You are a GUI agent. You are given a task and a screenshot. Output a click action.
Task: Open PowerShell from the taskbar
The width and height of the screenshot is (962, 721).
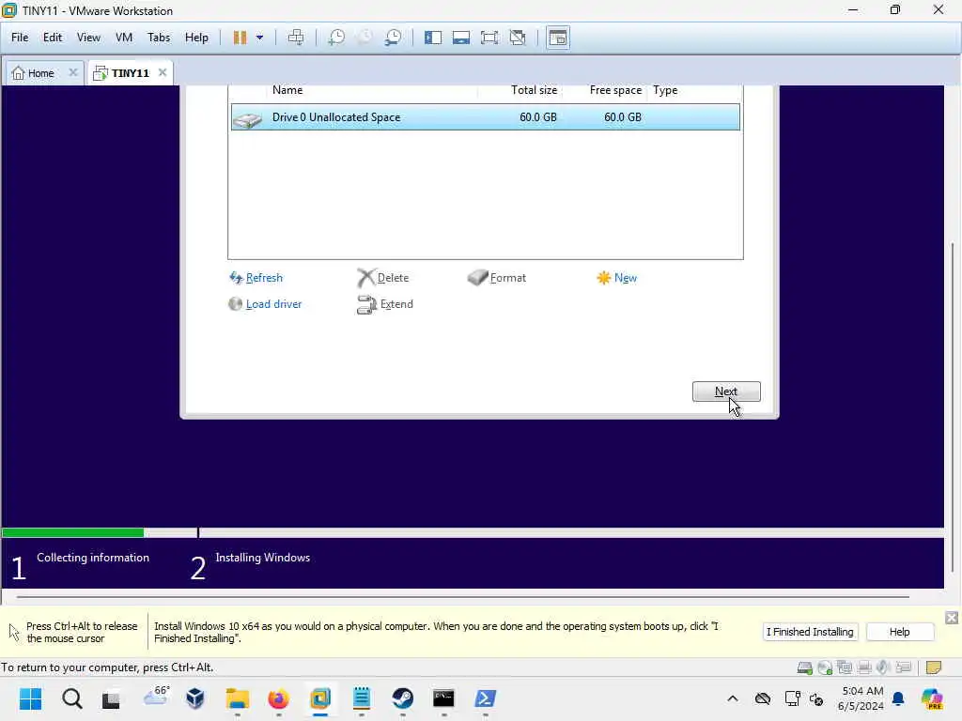[486, 698]
